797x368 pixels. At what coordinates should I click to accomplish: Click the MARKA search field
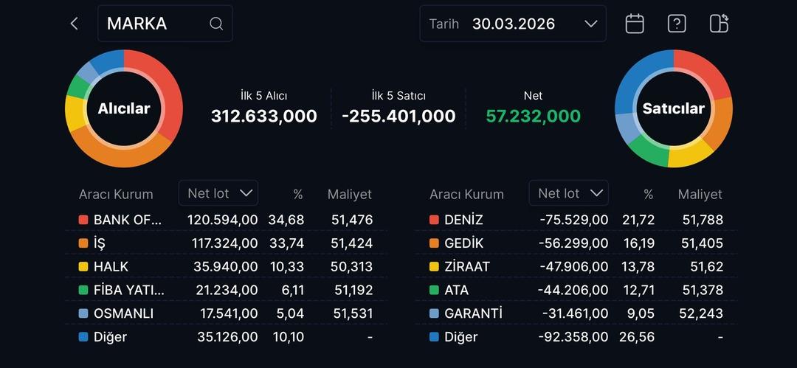[155, 24]
